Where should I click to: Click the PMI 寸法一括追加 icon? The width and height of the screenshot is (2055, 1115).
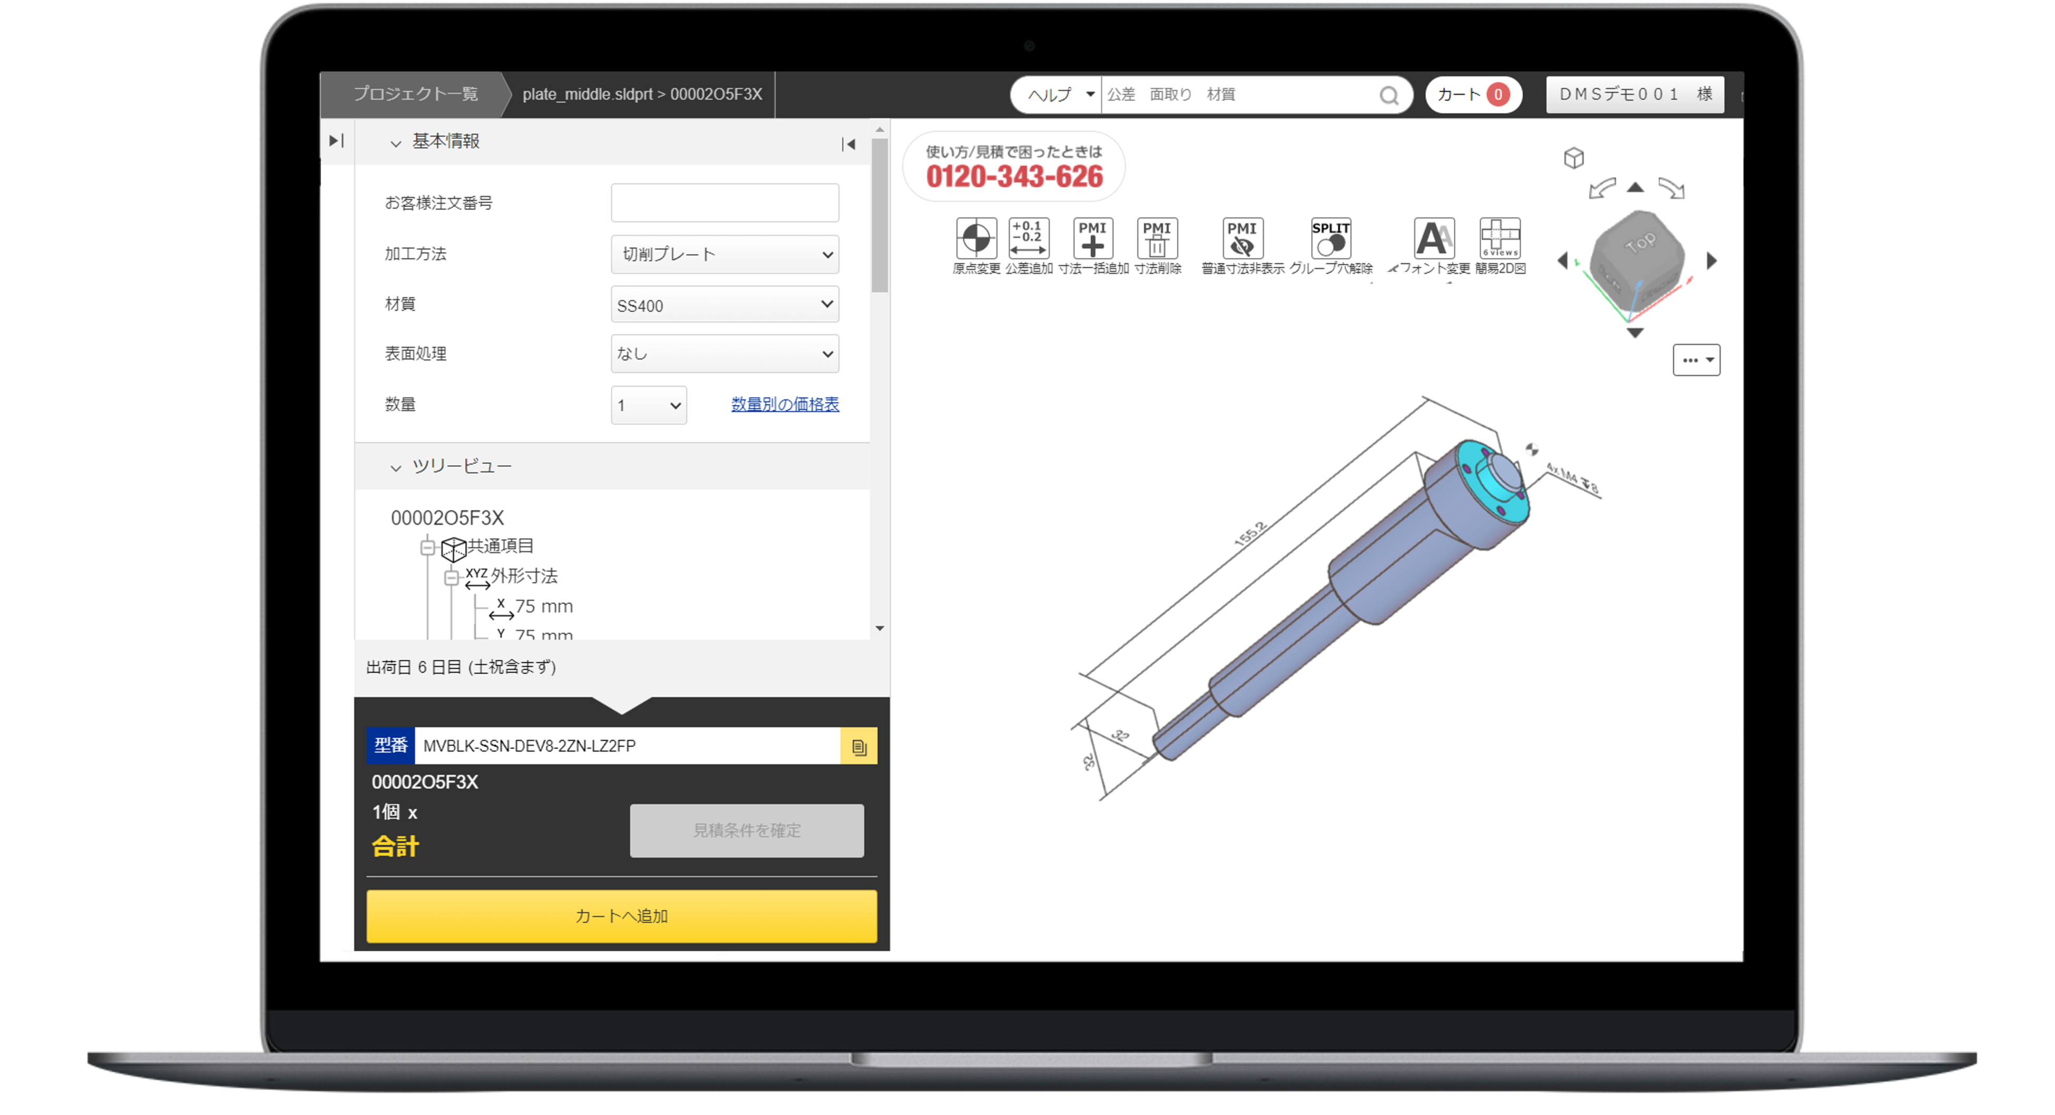[x=1092, y=239]
